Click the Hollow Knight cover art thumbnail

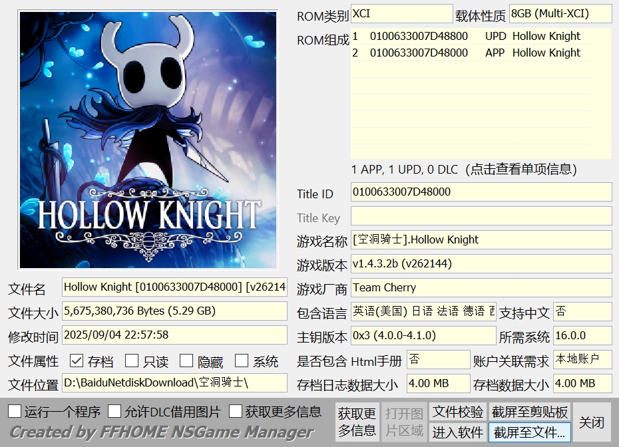click(x=148, y=140)
